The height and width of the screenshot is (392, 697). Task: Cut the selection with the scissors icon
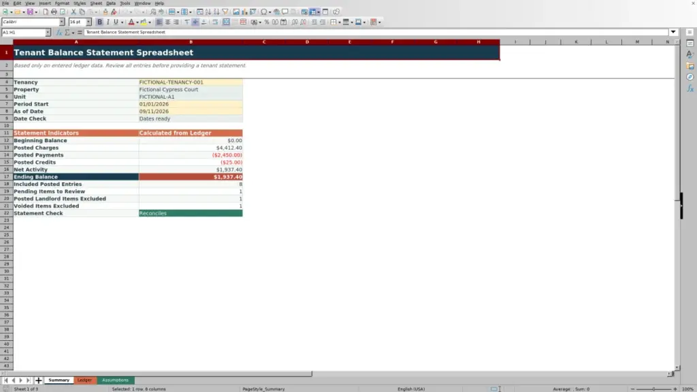(74, 12)
